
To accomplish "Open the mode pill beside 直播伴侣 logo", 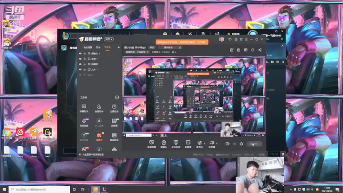I will (109, 39).
